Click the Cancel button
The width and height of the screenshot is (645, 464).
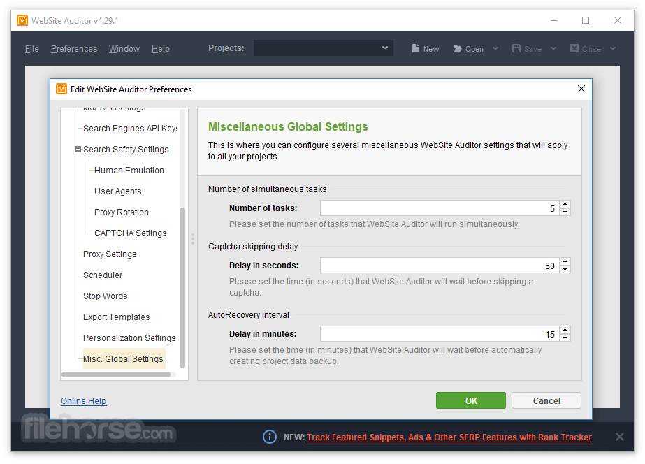(x=546, y=400)
